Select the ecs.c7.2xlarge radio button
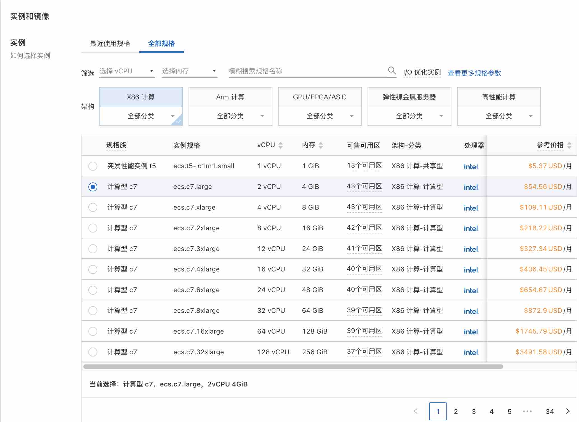 (93, 228)
